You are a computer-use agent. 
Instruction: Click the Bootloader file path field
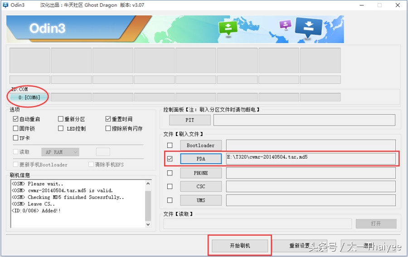click(x=311, y=145)
